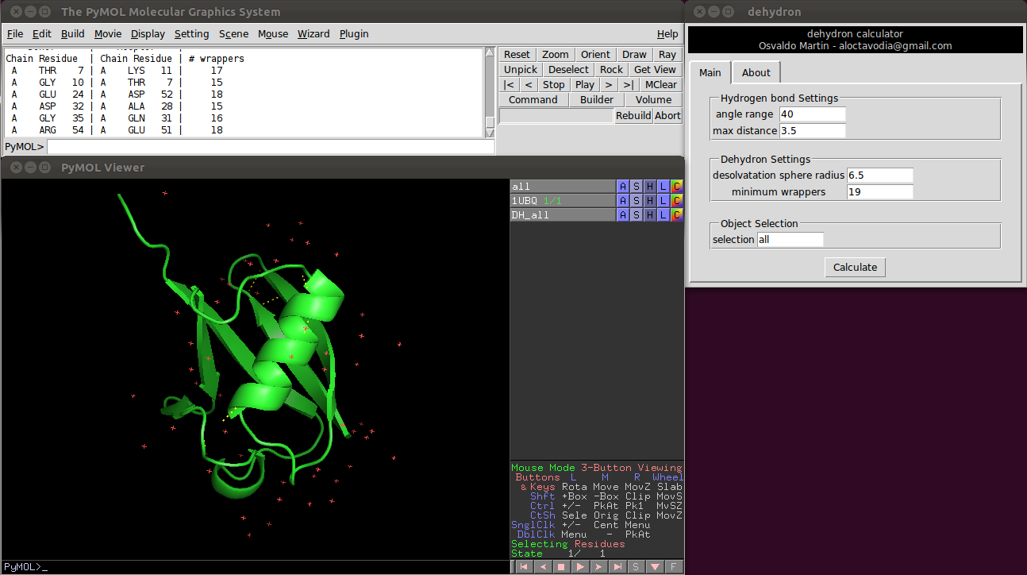1027x575 pixels.
Task: Click the minimum wrappers input field
Action: tap(879, 192)
